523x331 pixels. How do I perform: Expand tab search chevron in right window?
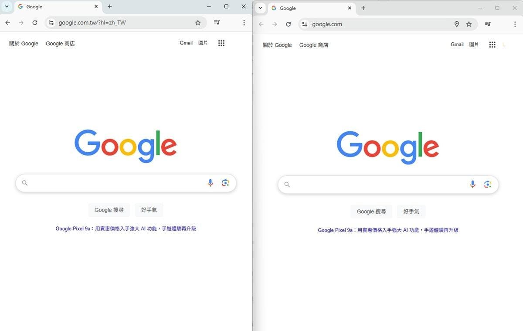click(x=260, y=8)
